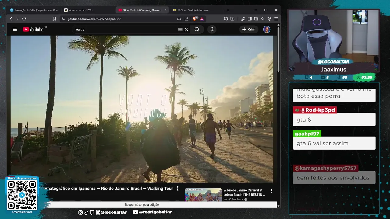Open the browser extensions puzzle icon
This screenshot has width=390, height=219.
click(x=226, y=19)
